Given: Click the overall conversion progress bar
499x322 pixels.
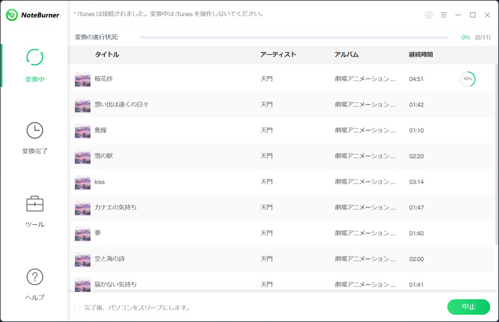Looking at the screenshot, I should (294, 37).
